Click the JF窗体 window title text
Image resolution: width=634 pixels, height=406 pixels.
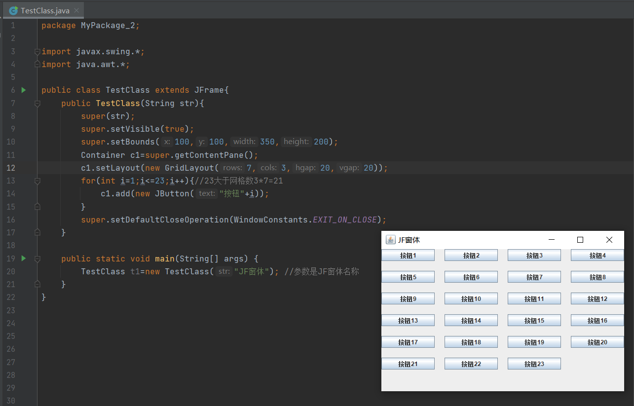(409, 240)
